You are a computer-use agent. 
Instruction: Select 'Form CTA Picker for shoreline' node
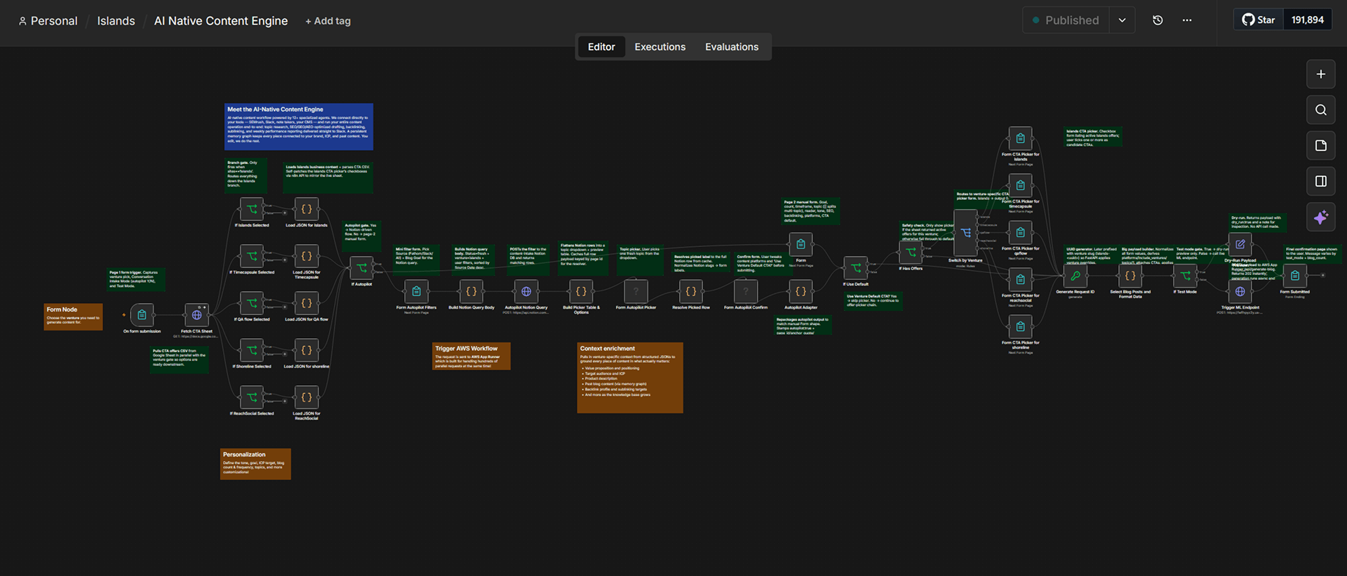pyautogui.click(x=1021, y=326)
